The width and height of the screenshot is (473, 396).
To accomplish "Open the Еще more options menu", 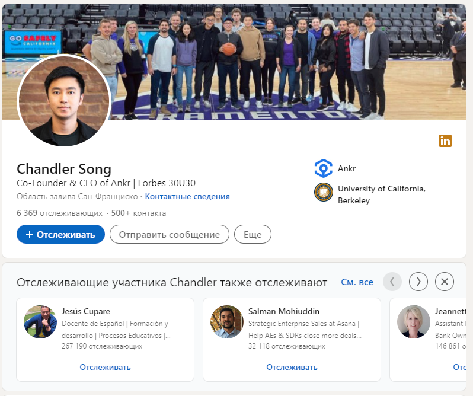I will click(253, 234).
